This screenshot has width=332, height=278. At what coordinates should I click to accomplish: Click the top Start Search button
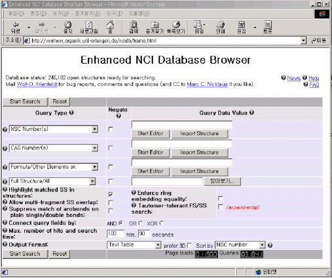[25, 102]
